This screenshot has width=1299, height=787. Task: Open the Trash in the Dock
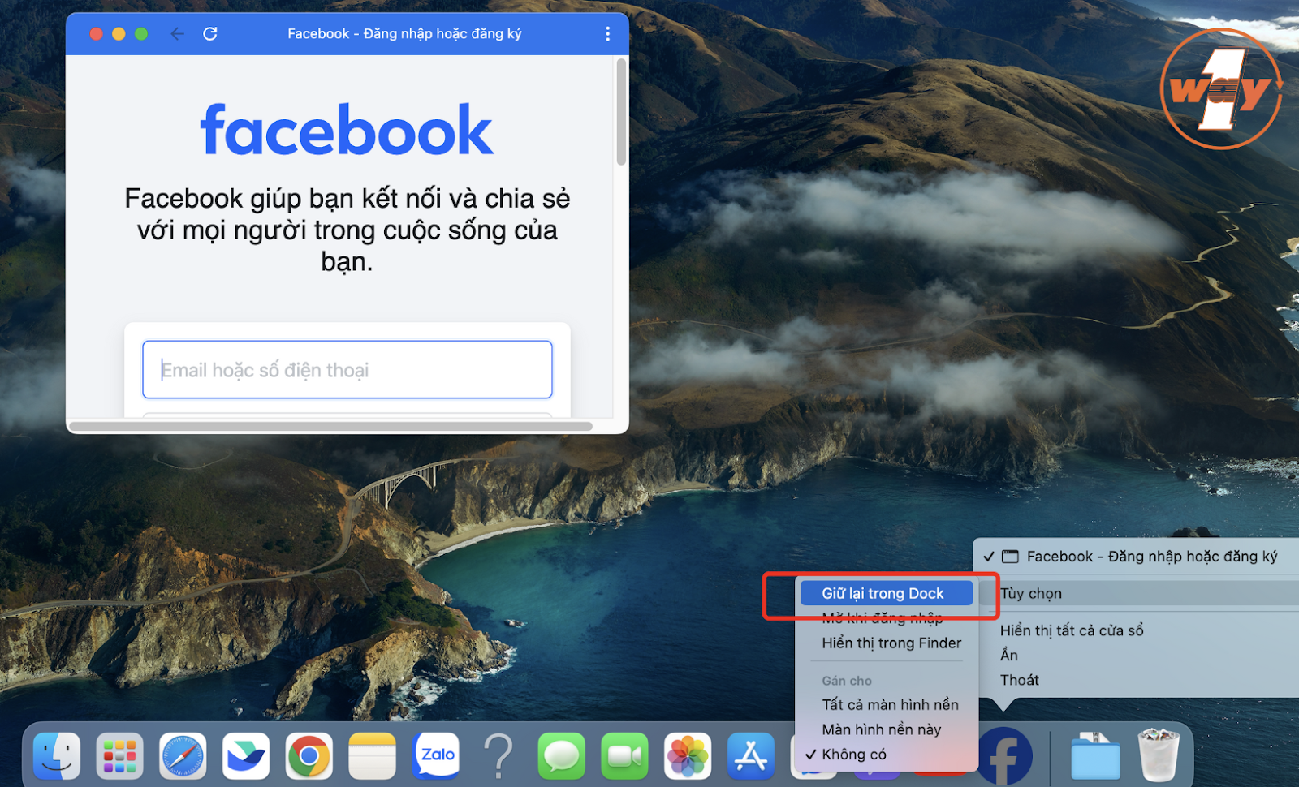coord(1159,755)
